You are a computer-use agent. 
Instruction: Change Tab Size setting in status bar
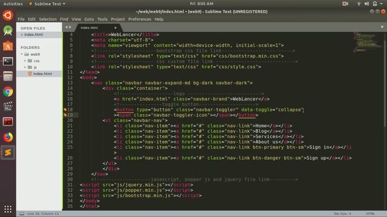coord(342,213)
